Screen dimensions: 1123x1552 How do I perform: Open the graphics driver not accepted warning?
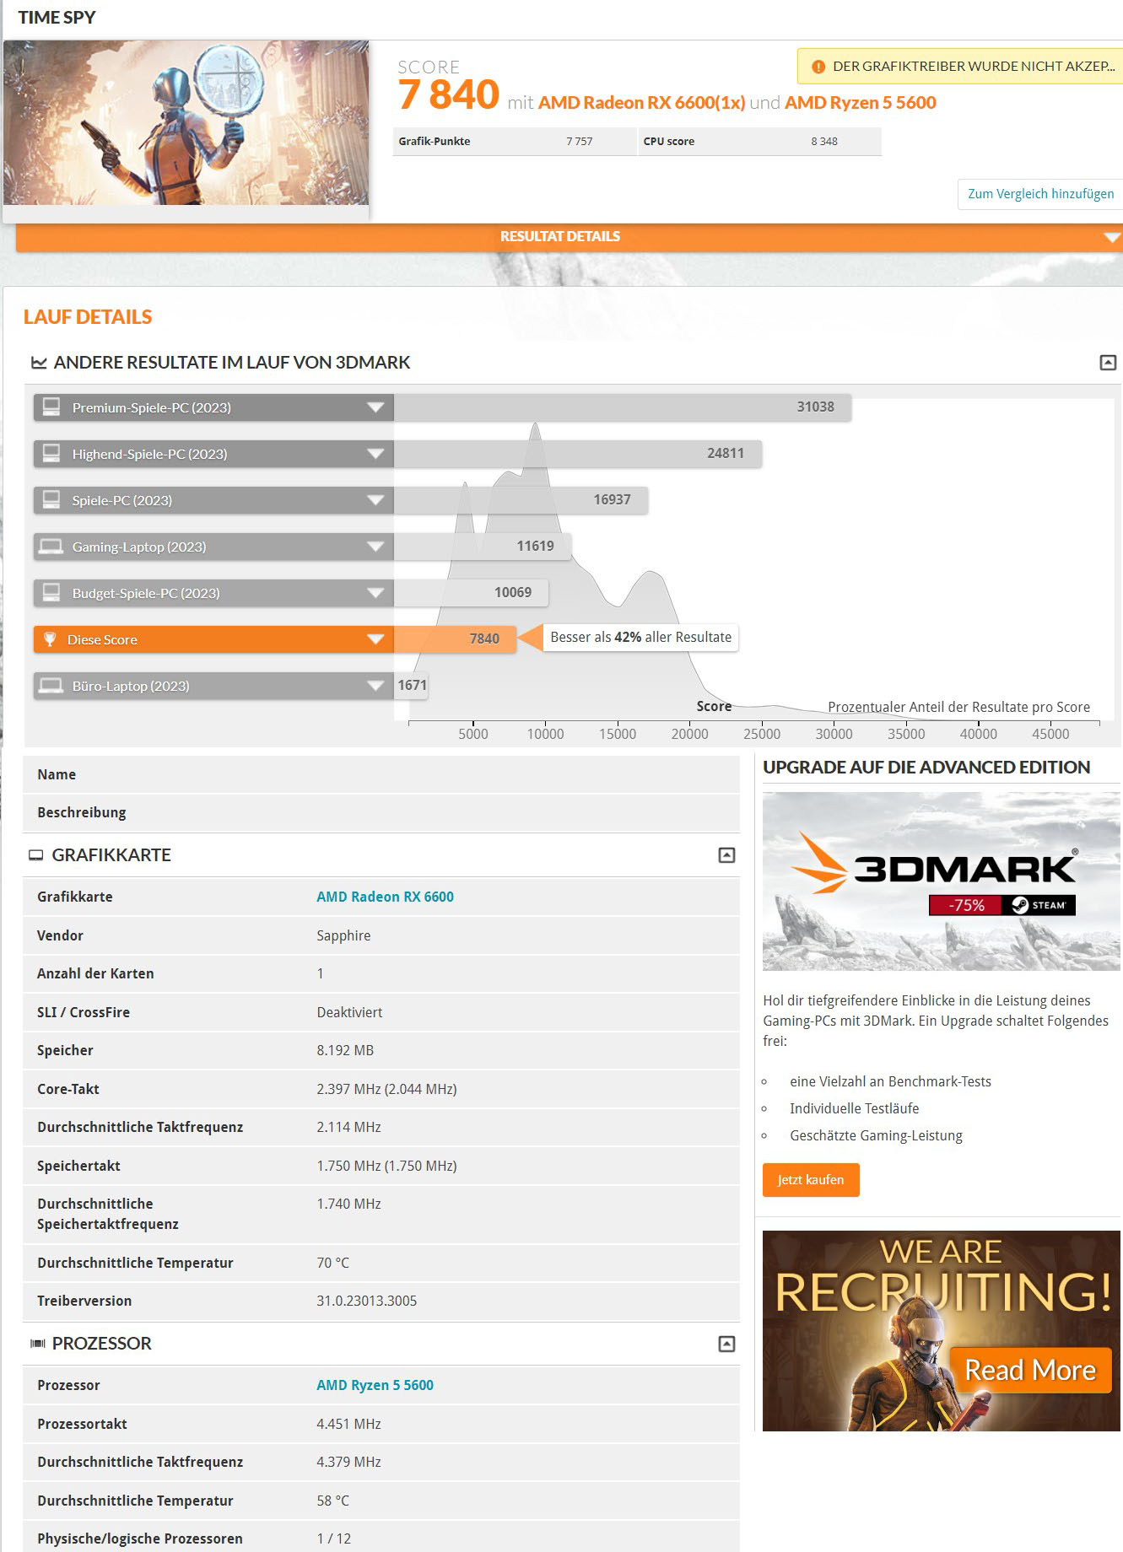(x=959, y=66)
